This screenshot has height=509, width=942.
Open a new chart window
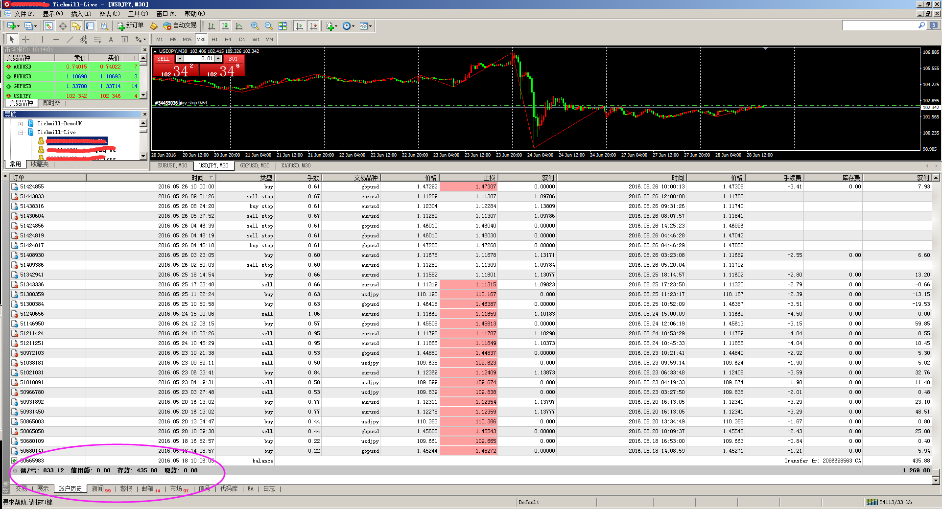point(11,26)
